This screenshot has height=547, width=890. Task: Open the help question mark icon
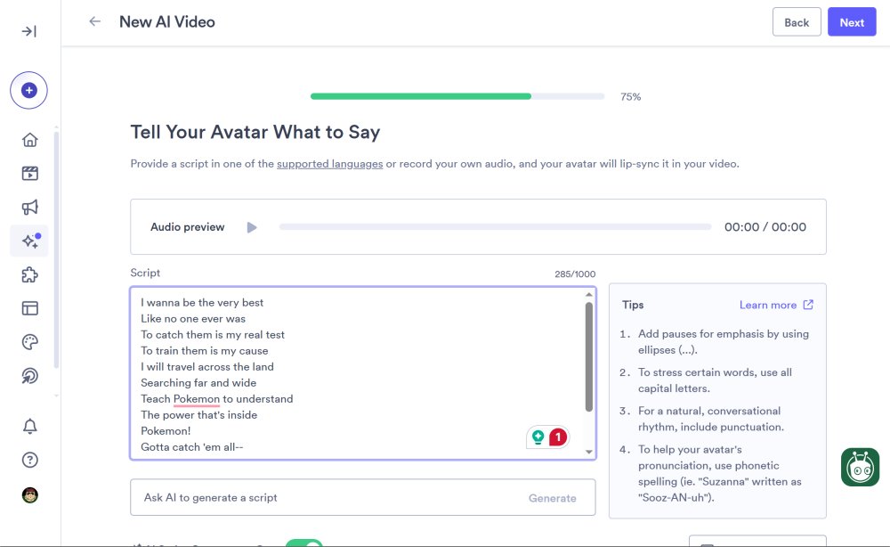[x=29, y=461]
